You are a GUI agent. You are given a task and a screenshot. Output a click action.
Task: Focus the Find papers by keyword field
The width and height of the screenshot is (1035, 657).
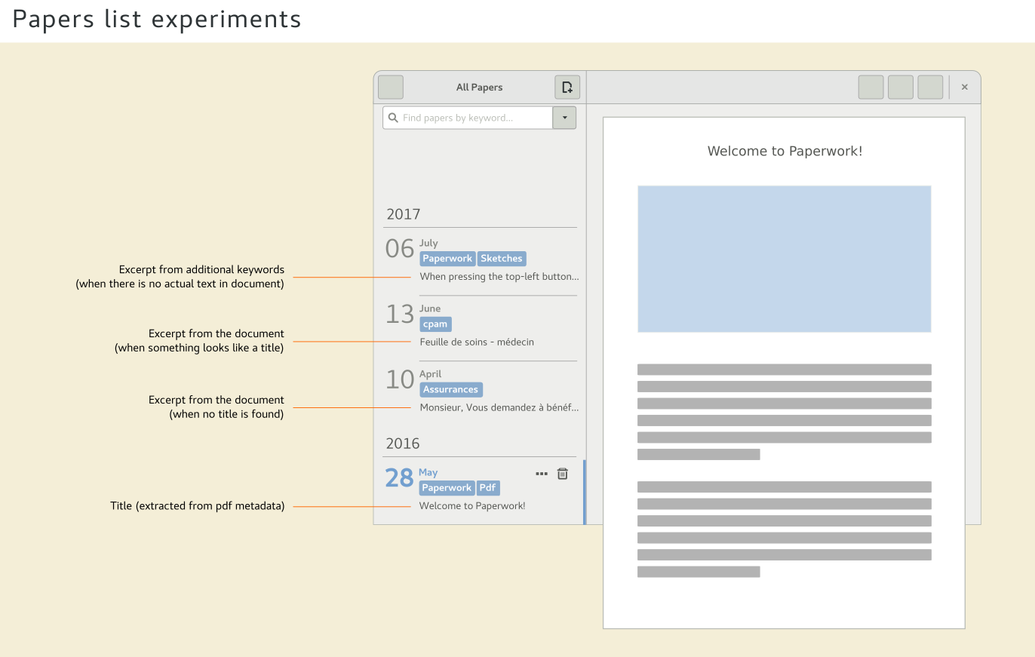click(468, 118)
